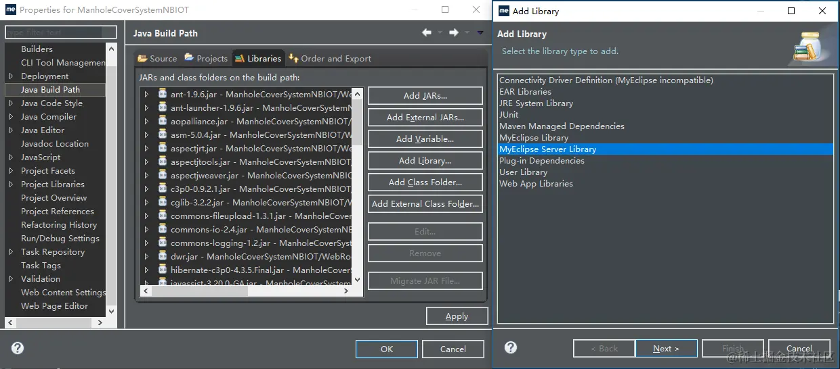This screenshot has height=369, width=840.
Task: Expand cglib-3.2.2.jar entry
Action: coord(146,203)
